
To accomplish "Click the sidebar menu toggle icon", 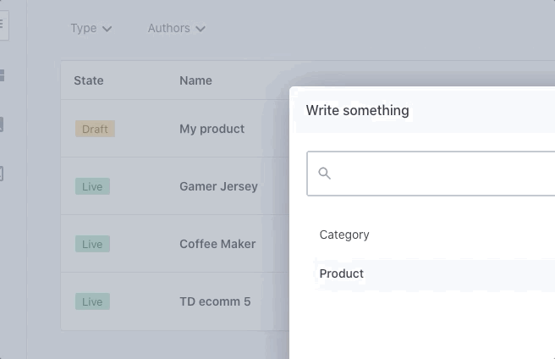I will point(2,24).
